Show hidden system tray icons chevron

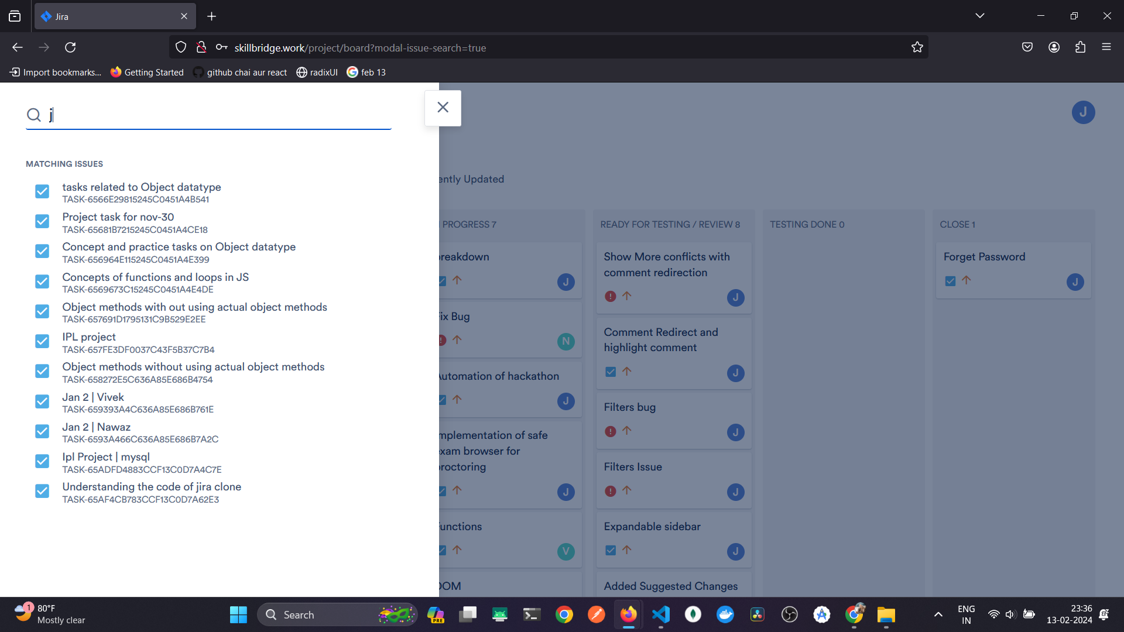click(x=938, y=614)
